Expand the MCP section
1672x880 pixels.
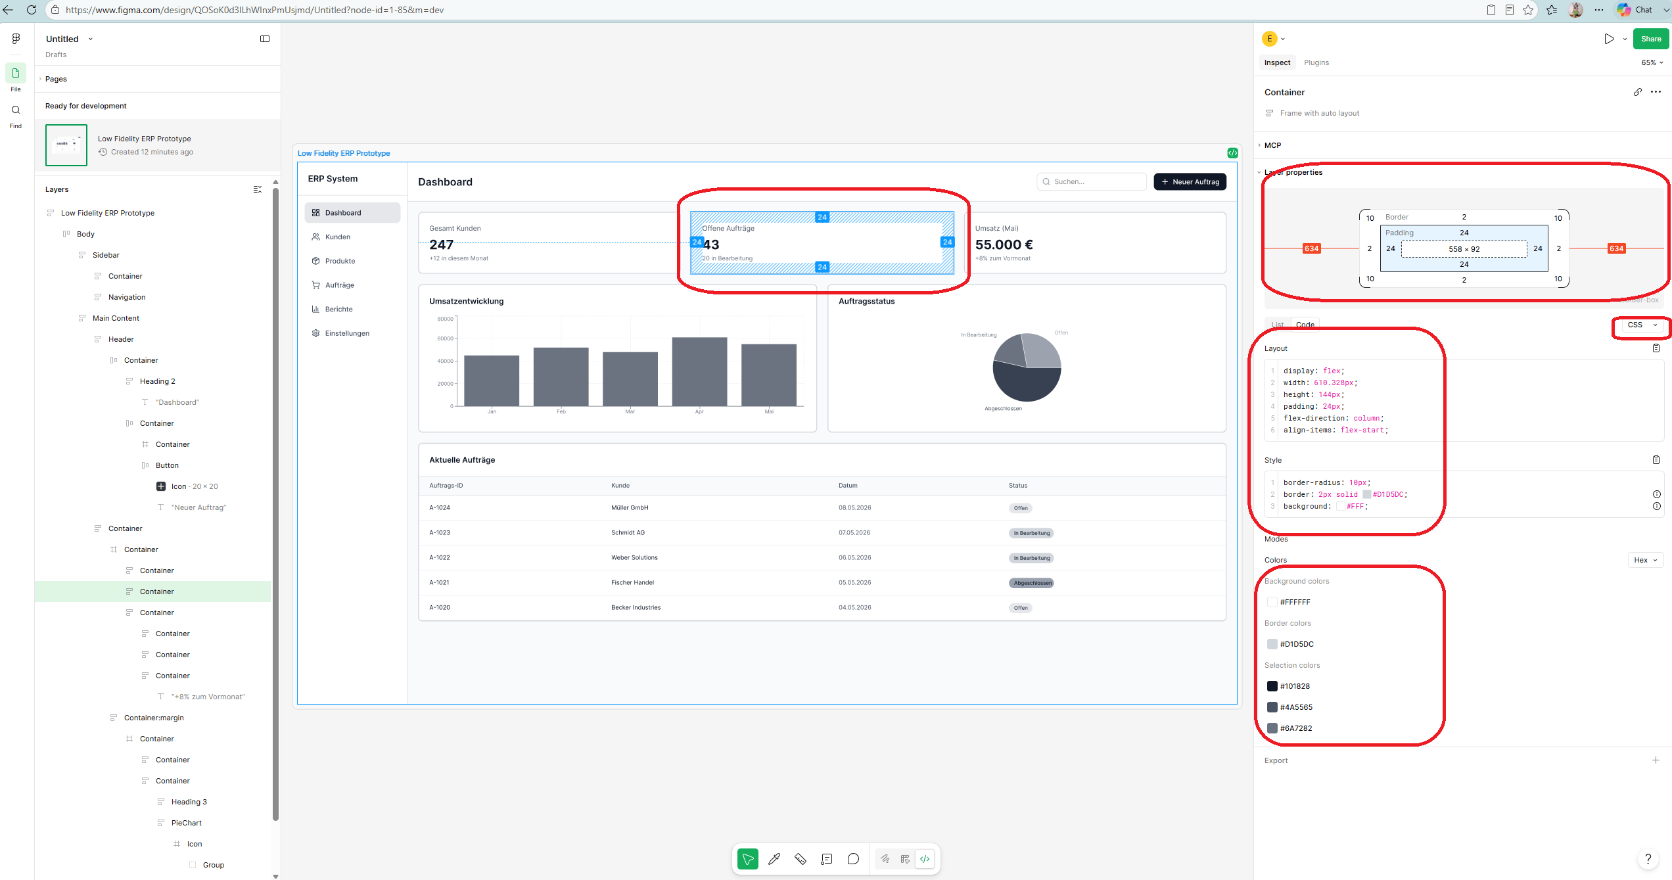coord(1272,145)
